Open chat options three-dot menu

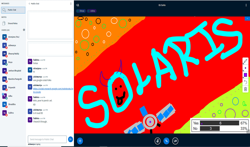tap(71, 4)
